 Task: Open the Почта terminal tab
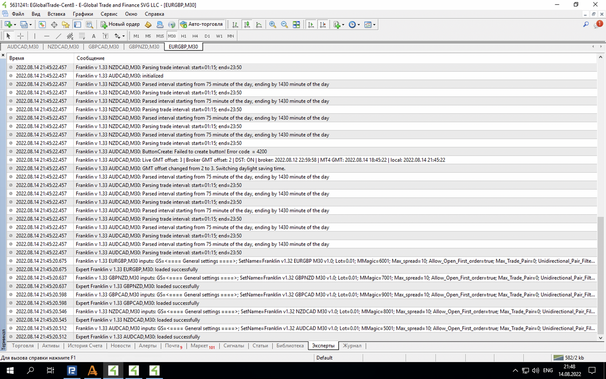pos(173,346)
